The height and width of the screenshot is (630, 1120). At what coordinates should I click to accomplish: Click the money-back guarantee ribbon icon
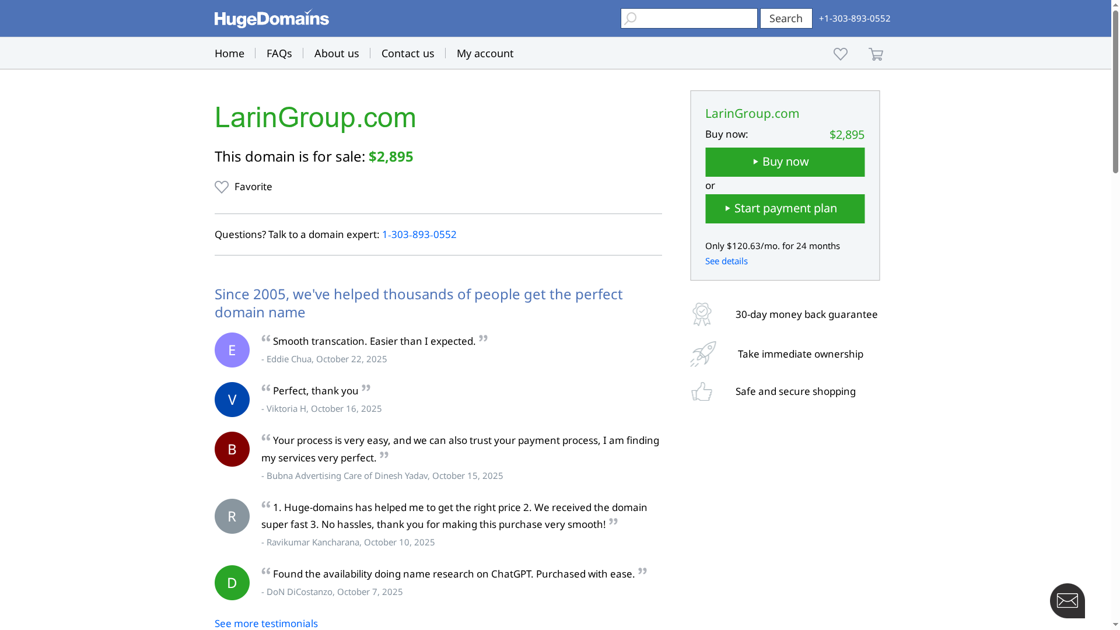point(702,314)
